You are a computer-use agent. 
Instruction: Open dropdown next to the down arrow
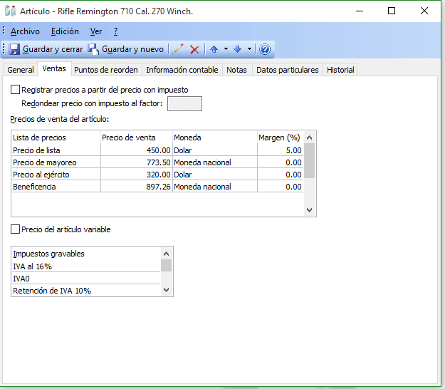coord(249,49)
